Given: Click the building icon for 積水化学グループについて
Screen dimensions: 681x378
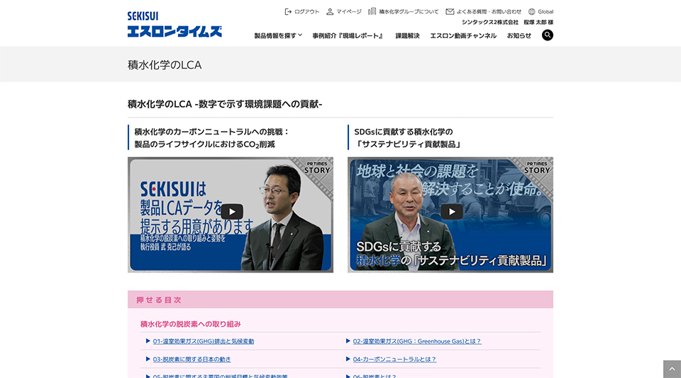Looking at the screenshot, I should click(x=372, y=12).
